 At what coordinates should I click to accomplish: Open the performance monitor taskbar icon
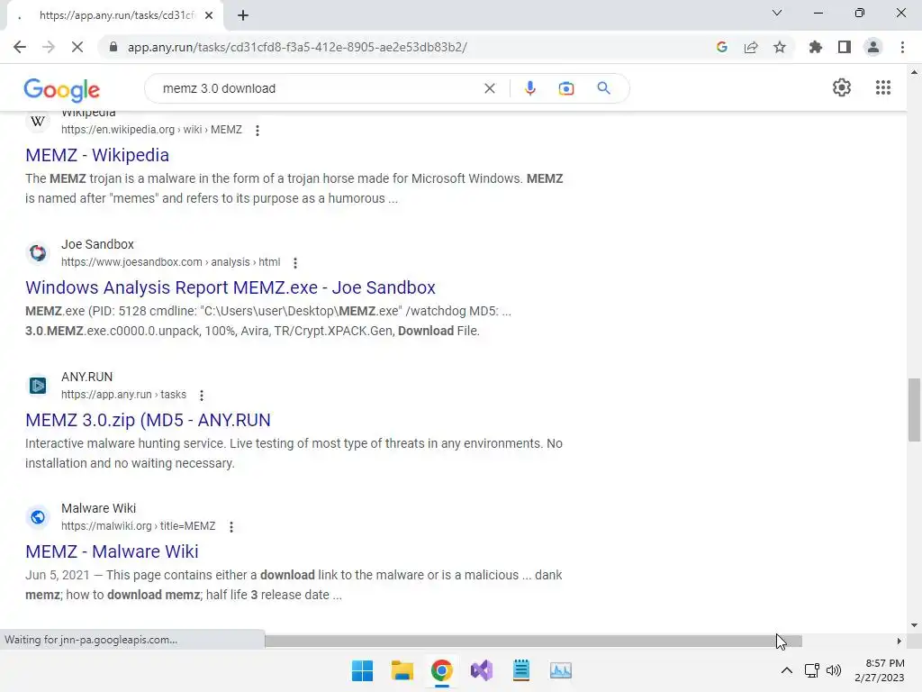(x=560, y=670)
